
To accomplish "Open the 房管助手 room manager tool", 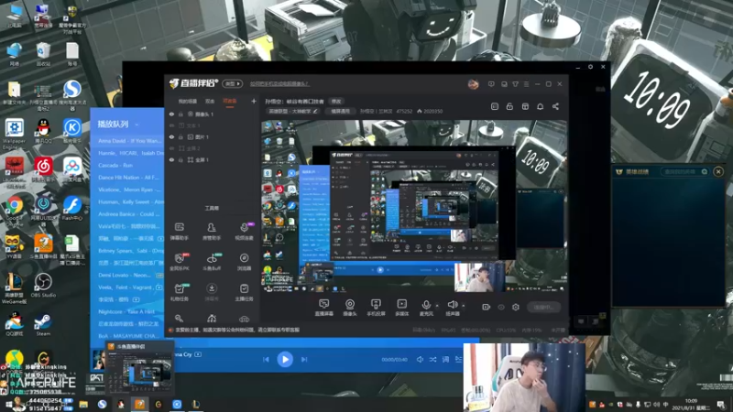I will 212,232.
